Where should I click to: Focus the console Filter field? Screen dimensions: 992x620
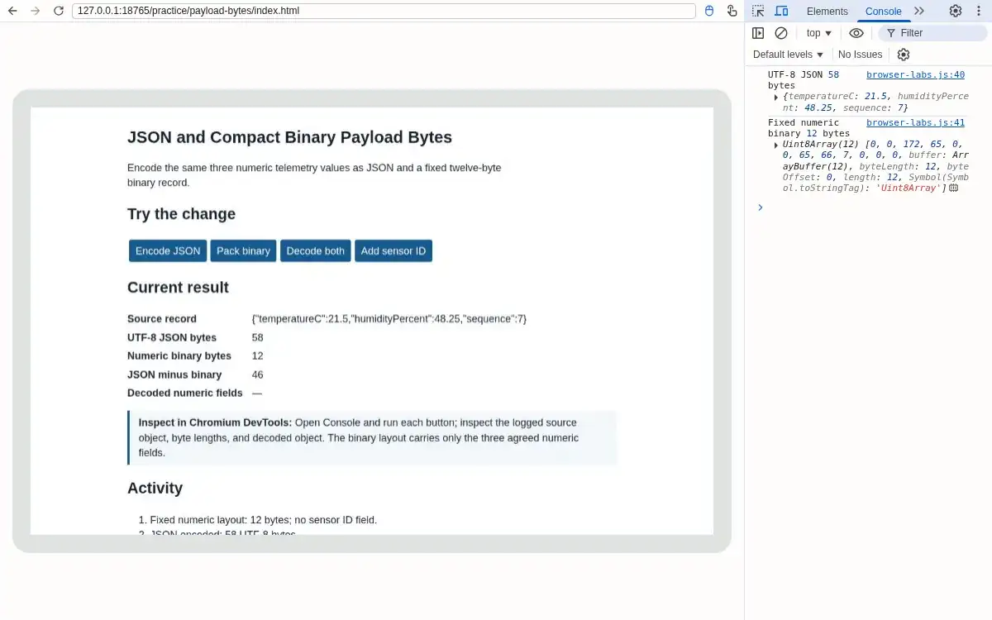[931, 33]
